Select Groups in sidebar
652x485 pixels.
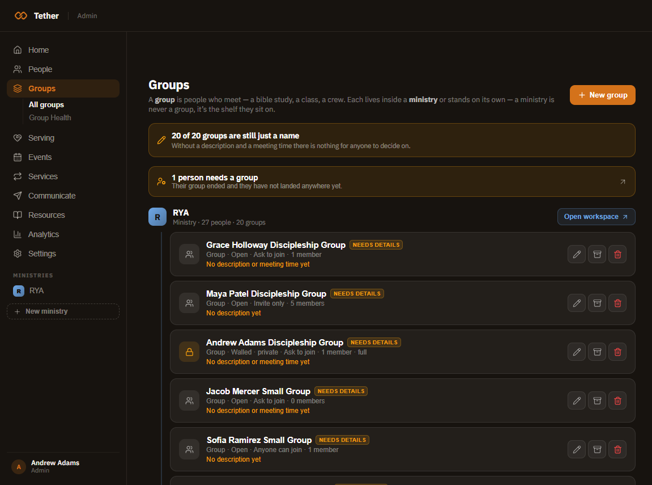click(63, 88)
